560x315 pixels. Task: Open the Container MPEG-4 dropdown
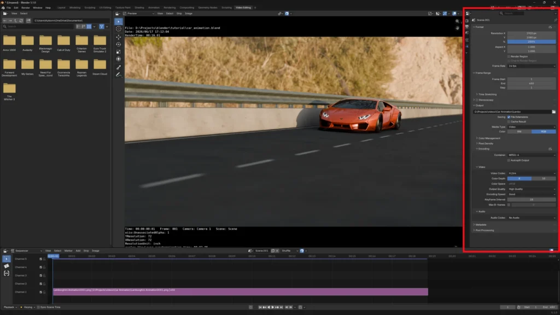click(532, 155)
